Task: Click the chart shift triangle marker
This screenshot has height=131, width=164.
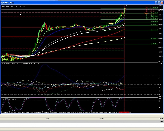Action: [x=126, y=5]
